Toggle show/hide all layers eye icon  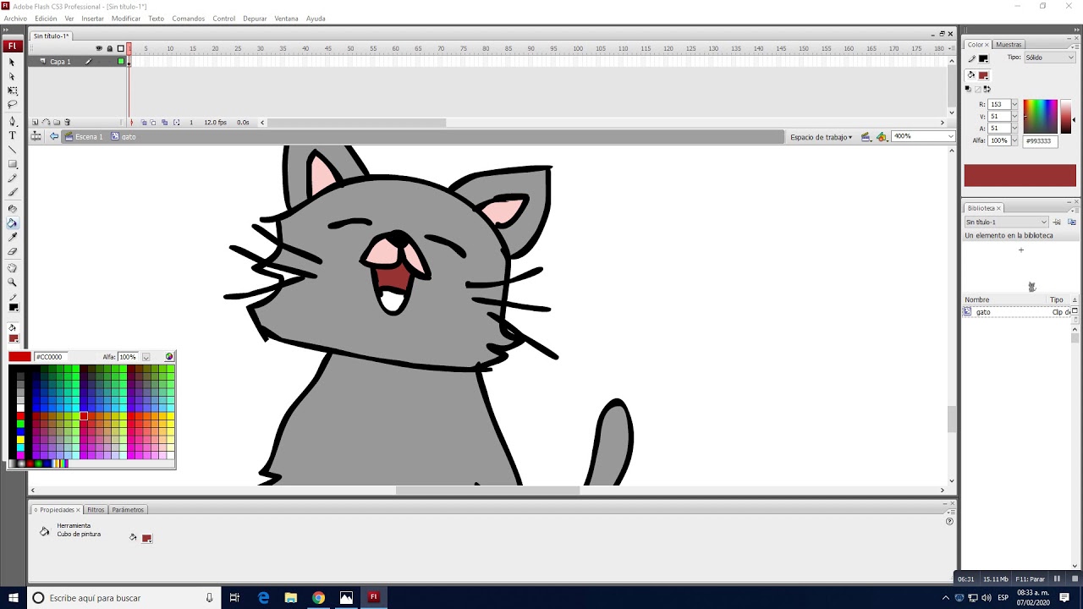click(99, 48)
